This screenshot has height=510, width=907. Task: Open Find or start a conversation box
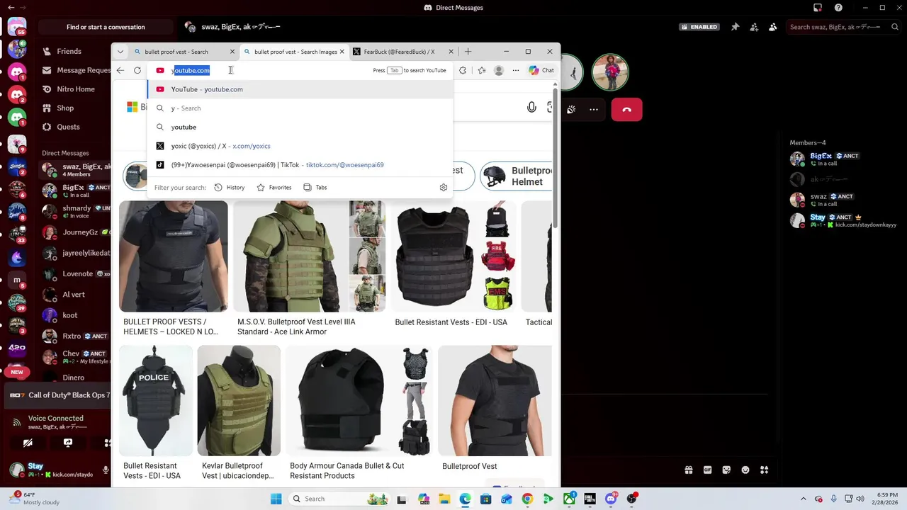coord(106,27)
